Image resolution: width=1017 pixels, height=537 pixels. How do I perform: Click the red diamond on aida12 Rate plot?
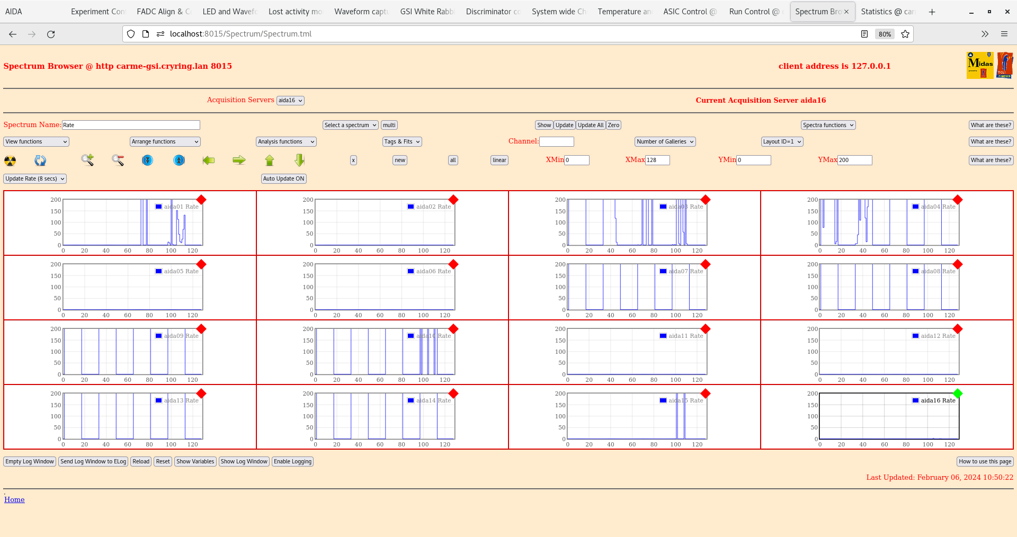tap(958, 329)
